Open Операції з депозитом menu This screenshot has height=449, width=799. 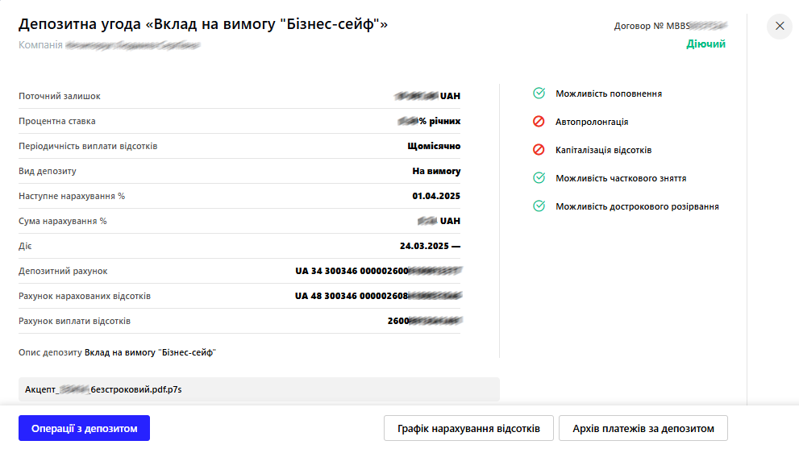point(84,428)
